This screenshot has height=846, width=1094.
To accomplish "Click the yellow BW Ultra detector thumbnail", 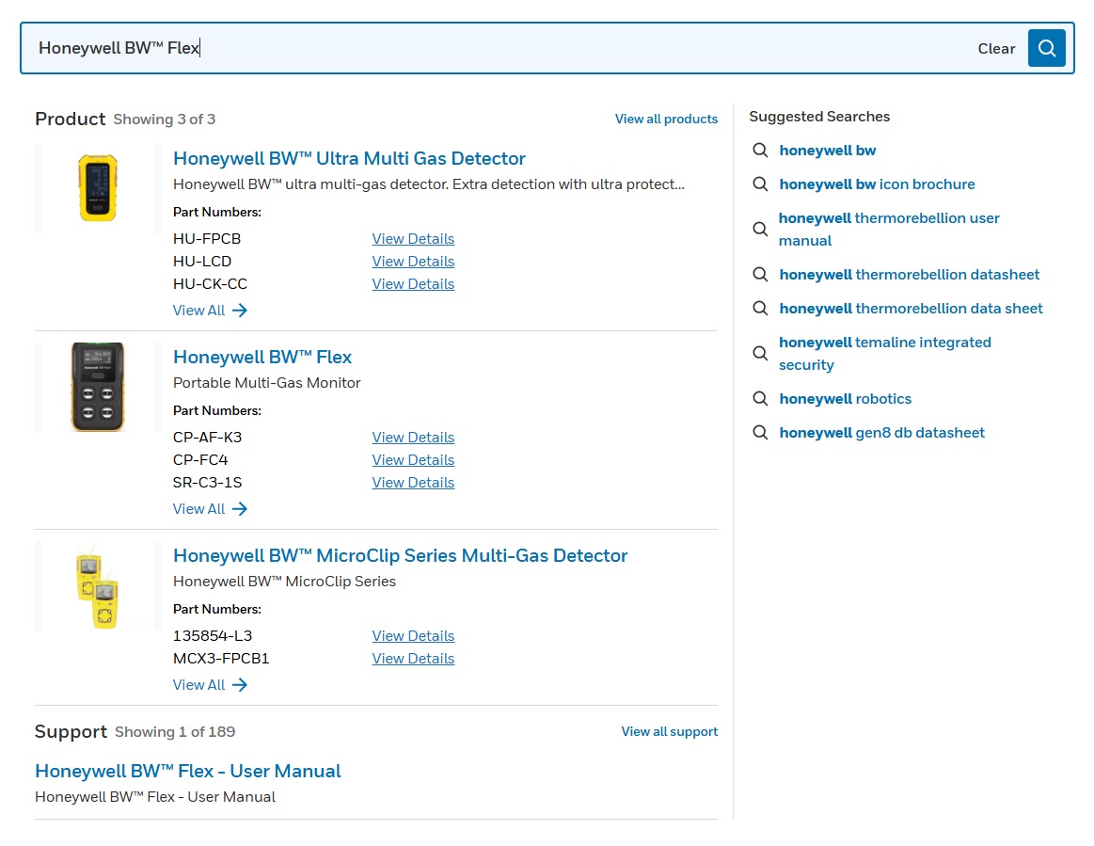I will (98, 188).
